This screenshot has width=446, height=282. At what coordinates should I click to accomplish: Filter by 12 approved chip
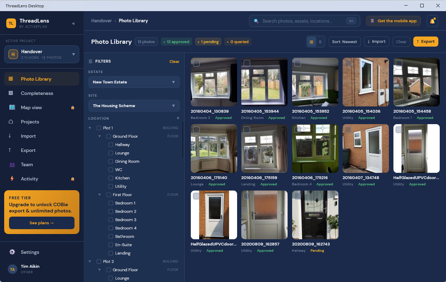coord(177,42)
